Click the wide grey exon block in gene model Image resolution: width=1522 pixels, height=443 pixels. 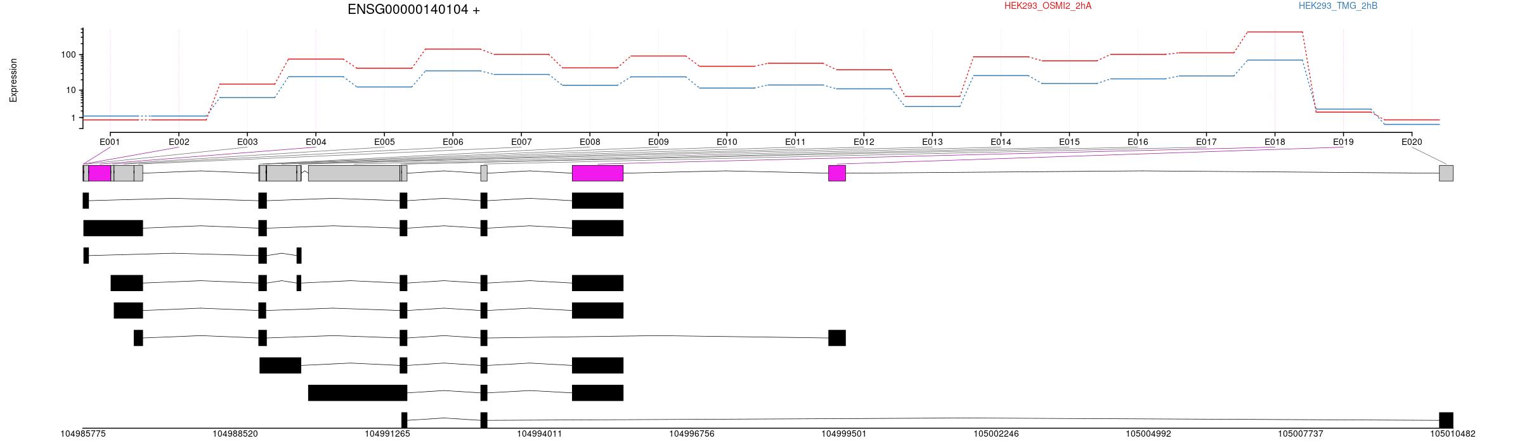[354, 173]
